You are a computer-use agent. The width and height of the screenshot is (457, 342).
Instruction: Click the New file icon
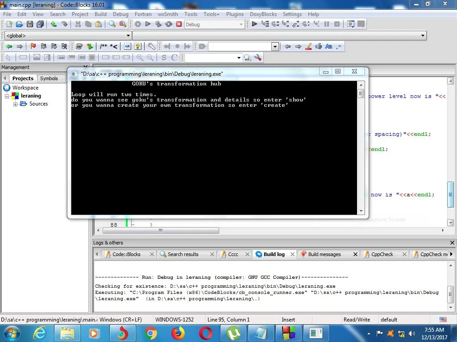pyautogui.click(x=9, y=24)
